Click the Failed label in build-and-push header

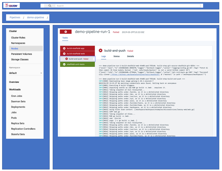pos(130,51)
